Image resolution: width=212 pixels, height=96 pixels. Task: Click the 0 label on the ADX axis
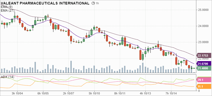[x=199, y=91]
